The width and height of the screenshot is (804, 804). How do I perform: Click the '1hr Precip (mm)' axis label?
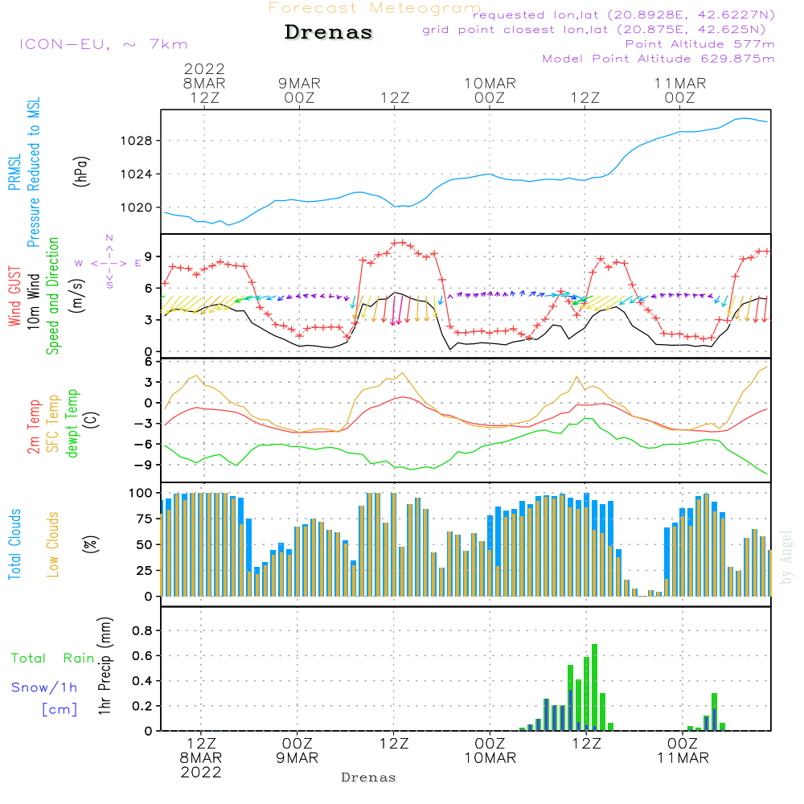coord(105,667)
